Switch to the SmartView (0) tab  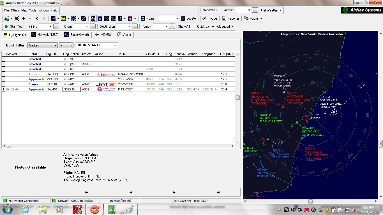coord(77,35)
